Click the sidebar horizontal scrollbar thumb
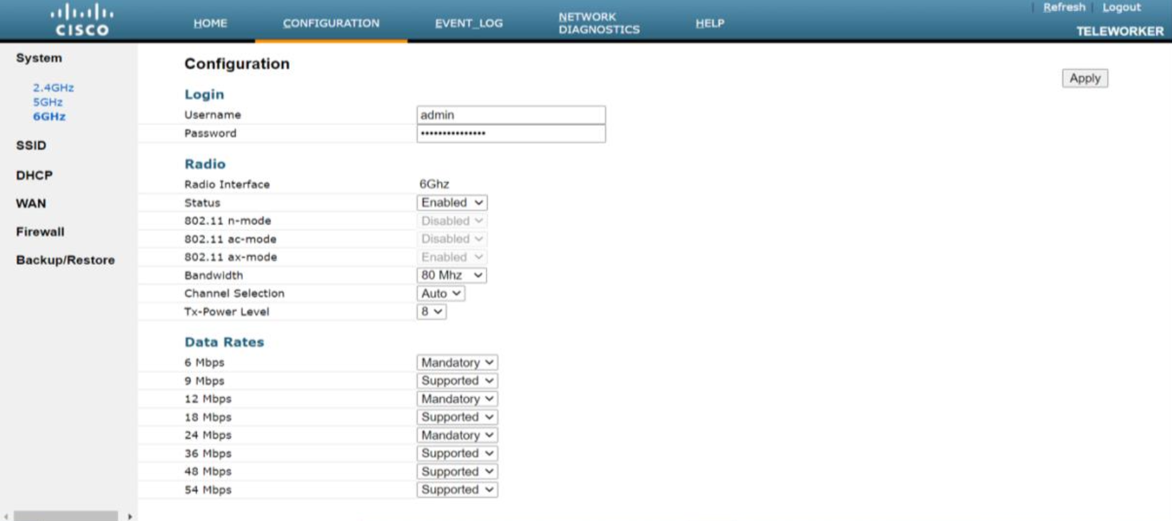1172x521 pixels. click(x=66, y=516)
